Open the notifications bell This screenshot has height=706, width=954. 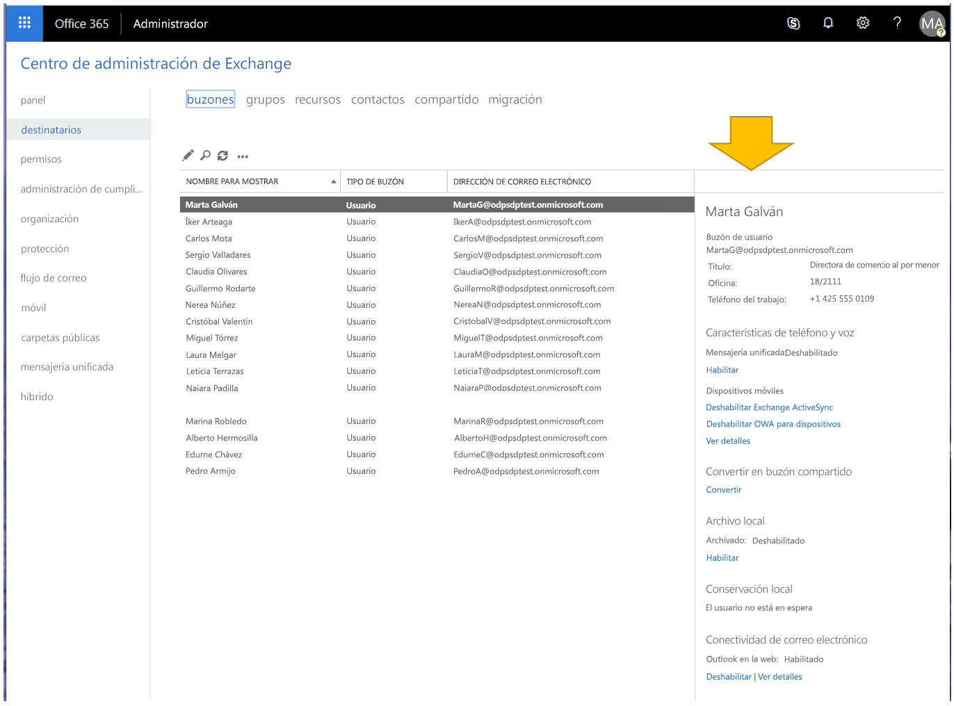[828, 23]
